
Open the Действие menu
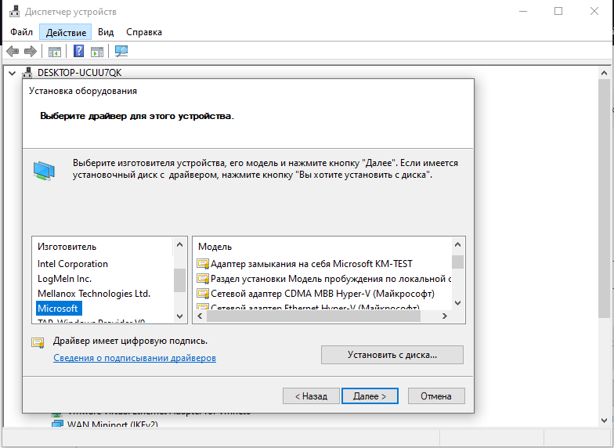pos(66,32)
